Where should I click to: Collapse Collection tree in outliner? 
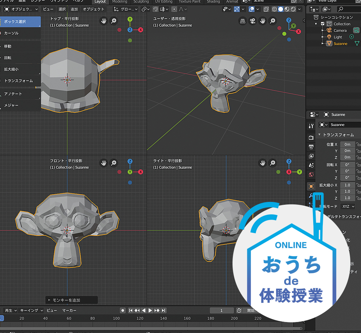pos(316,24)
